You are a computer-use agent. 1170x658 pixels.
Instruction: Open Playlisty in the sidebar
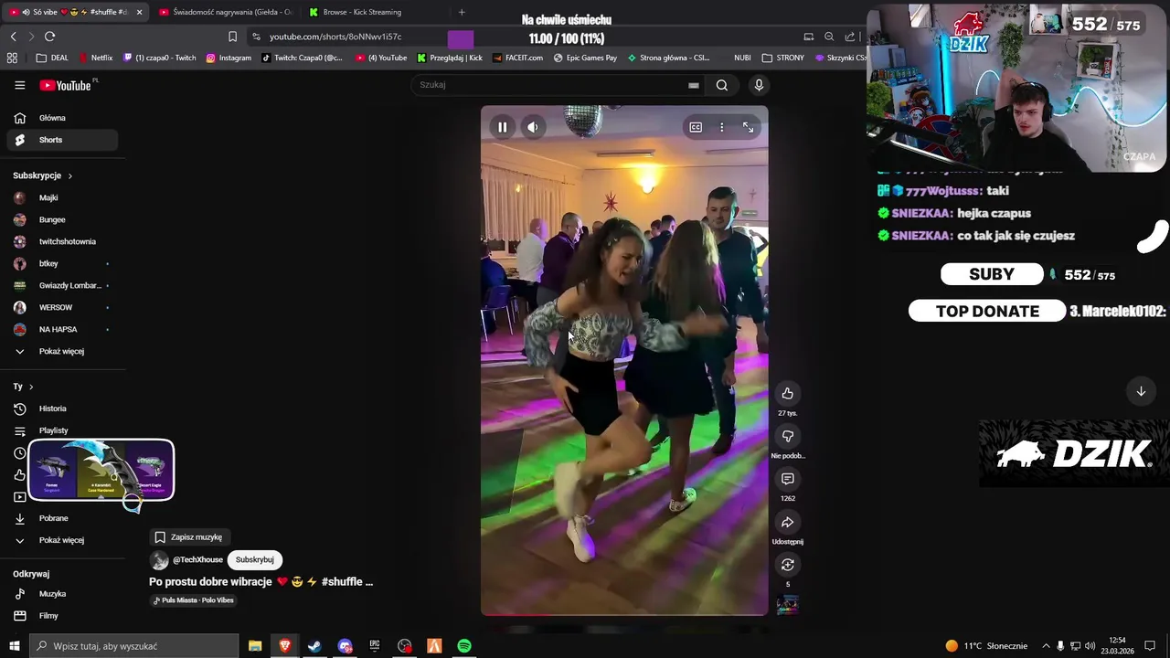(62, 430)
